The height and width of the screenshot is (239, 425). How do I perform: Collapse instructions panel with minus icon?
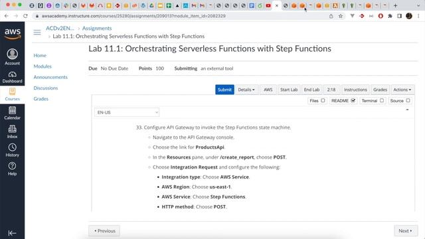(x=407, y=110)
